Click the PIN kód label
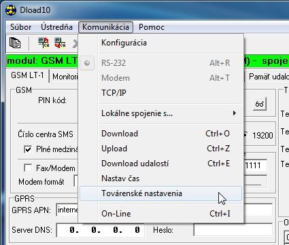This screenshot has width=289, height=245. point(52,100)
